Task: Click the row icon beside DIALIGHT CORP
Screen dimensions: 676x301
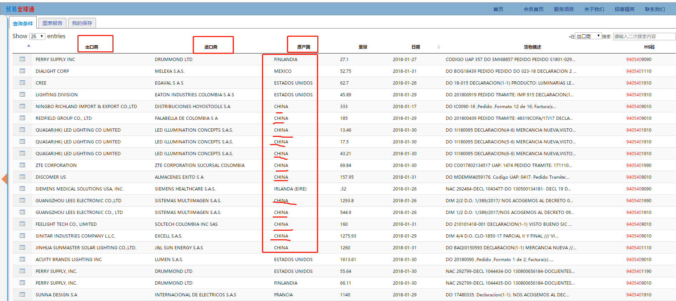Action: [22, 71]
